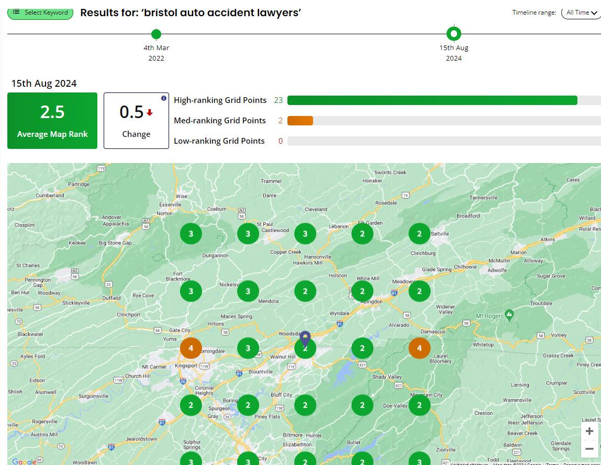Select grid point 3 east of Norton
601x465 pixels.
tap(191, 234)
